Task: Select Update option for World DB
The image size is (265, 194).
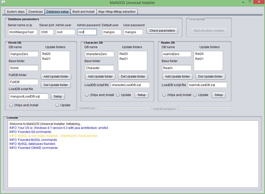Action: click(x=63, y=105)
